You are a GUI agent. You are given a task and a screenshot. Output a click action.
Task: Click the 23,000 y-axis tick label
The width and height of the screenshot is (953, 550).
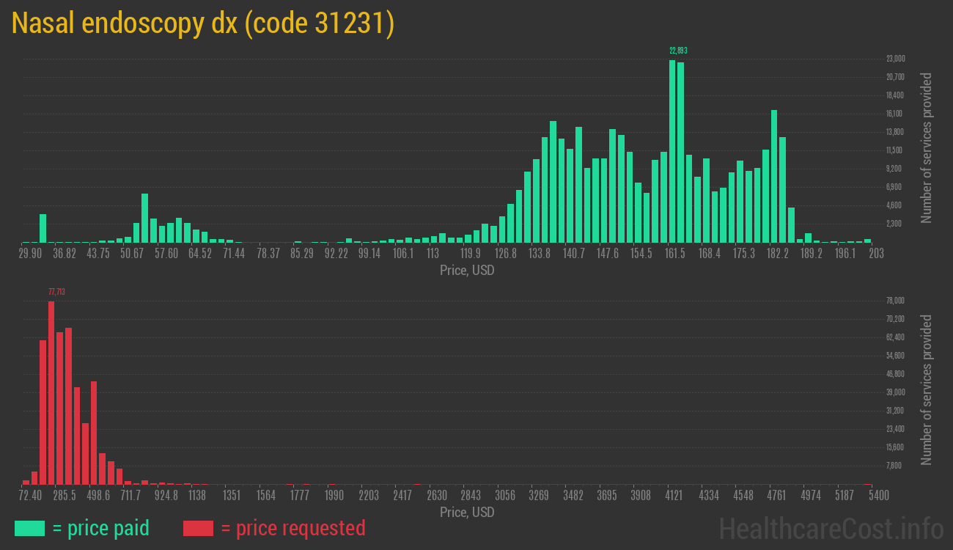coord(895,59)
